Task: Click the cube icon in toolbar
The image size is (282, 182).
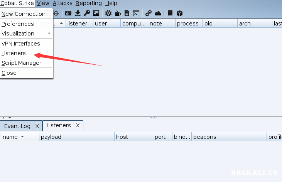Action: click(x=179, y=13)
